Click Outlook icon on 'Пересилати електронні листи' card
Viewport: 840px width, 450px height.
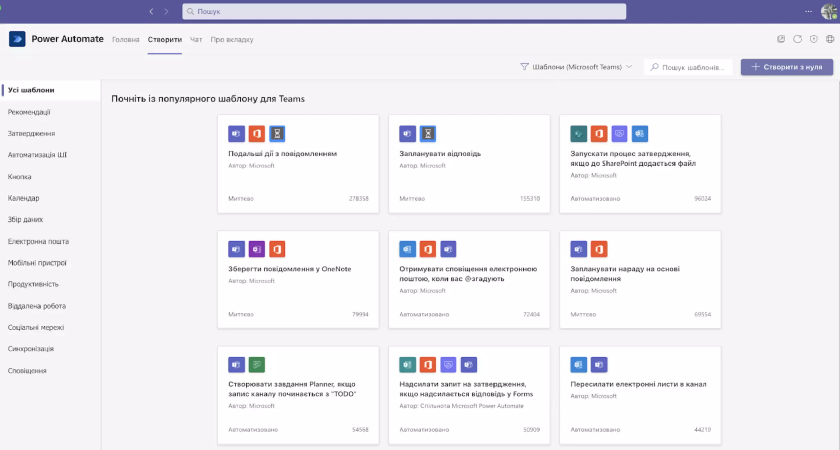[579, 364]
